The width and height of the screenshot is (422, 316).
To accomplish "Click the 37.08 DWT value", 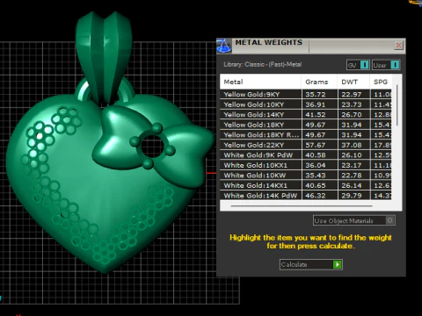I will pyautogui.click(x=352, y=145).
